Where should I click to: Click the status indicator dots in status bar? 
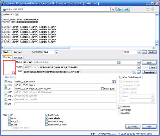[x=93, y=134]
